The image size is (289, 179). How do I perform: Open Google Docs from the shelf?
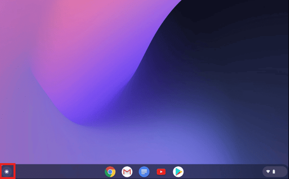pyautogui.click(x=144, y=171)
